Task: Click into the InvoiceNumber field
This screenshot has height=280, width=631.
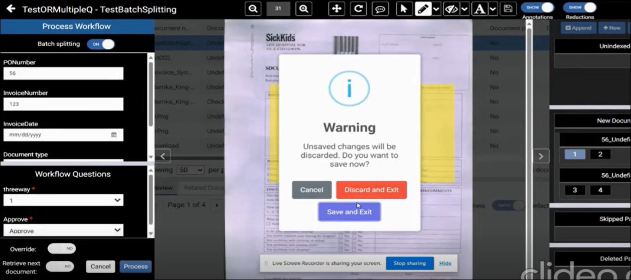Action: pyautogui.click(x=63, y=104)
